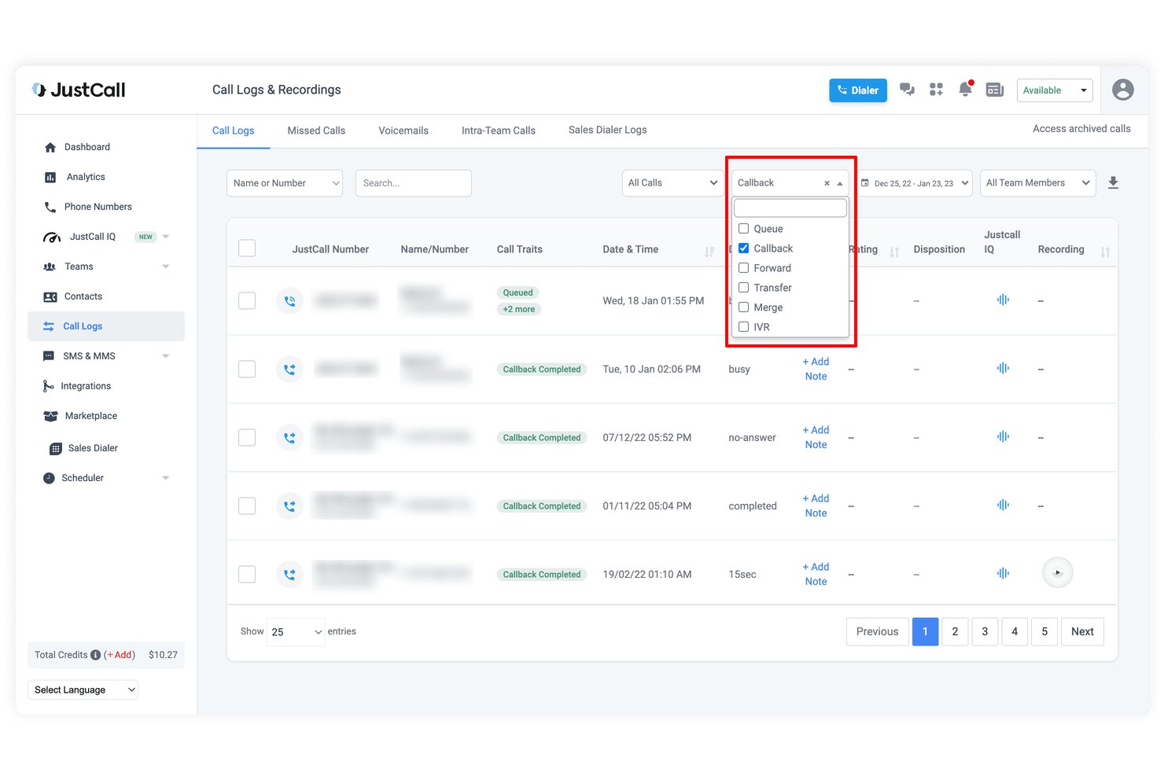1164x776 pixels.
Task: Click the callback icon on the 10 Jan row
Action: [x=289, y=369]
